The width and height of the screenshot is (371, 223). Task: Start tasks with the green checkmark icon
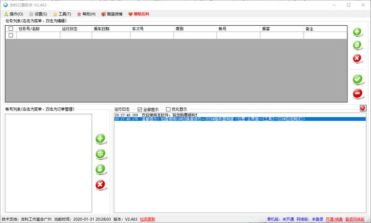[357, 79]
